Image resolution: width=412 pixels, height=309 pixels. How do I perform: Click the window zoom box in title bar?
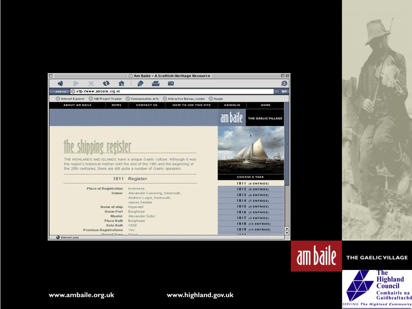pyautogui.click(x=282, y=76)
